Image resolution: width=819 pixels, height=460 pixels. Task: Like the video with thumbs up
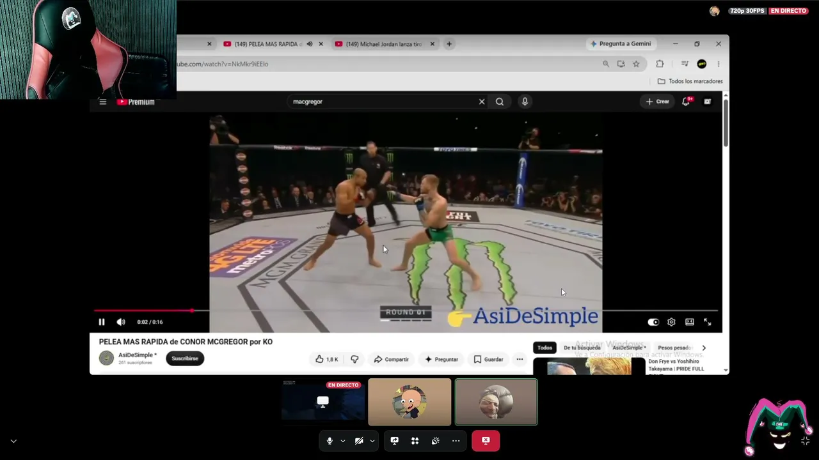pos(326,359)
